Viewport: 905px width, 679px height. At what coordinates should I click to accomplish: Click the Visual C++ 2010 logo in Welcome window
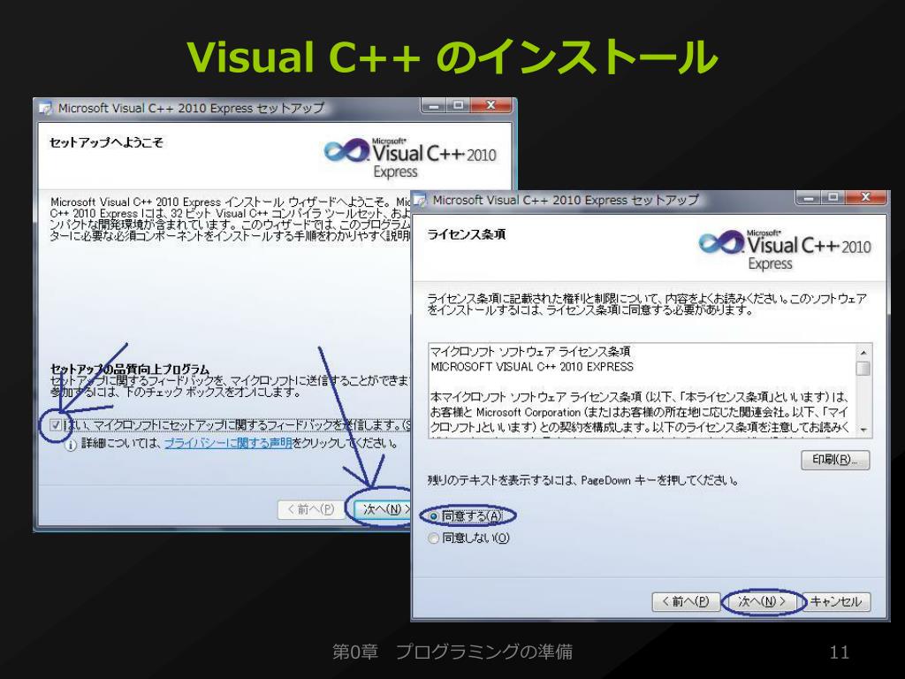pos(410,157)
